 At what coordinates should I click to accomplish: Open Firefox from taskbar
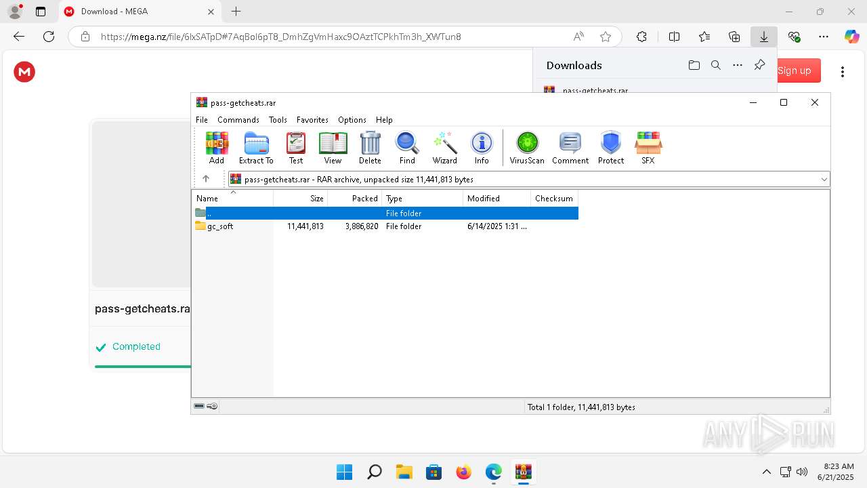pos(463,472)
